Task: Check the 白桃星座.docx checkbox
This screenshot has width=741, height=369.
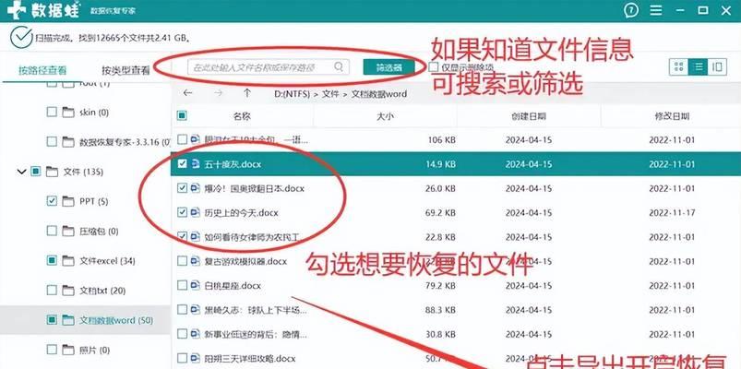Action: (x=182, y=285)
